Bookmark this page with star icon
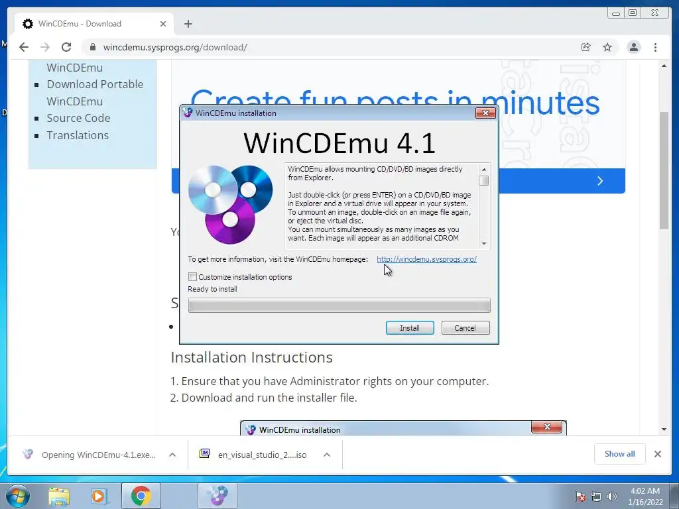Image resolution: width=679 pixels, height=509 pixels. [x=607, y=47]
